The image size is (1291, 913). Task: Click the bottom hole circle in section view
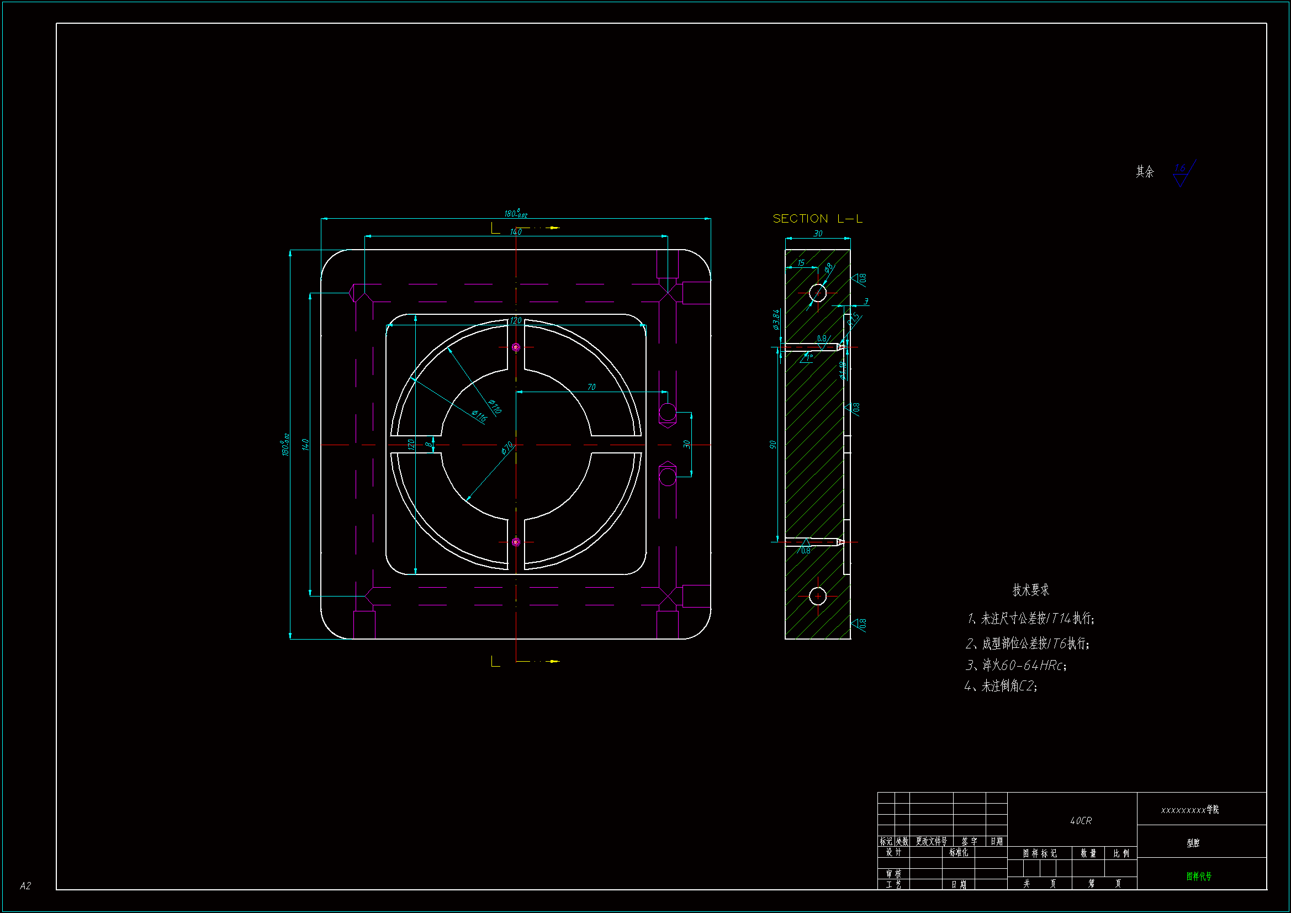point(817,596)
